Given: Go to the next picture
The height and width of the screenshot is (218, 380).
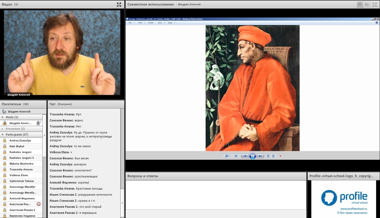Looking at the screenshot, I should click(260, 156).
